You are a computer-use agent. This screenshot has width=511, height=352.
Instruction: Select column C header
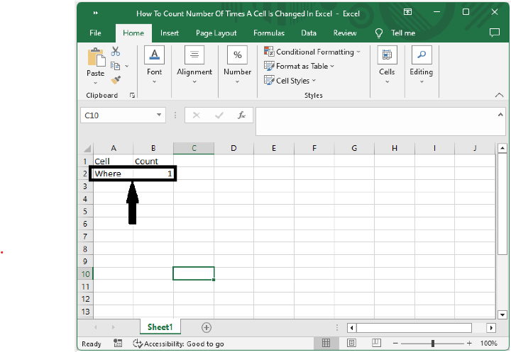pos(194,148)
